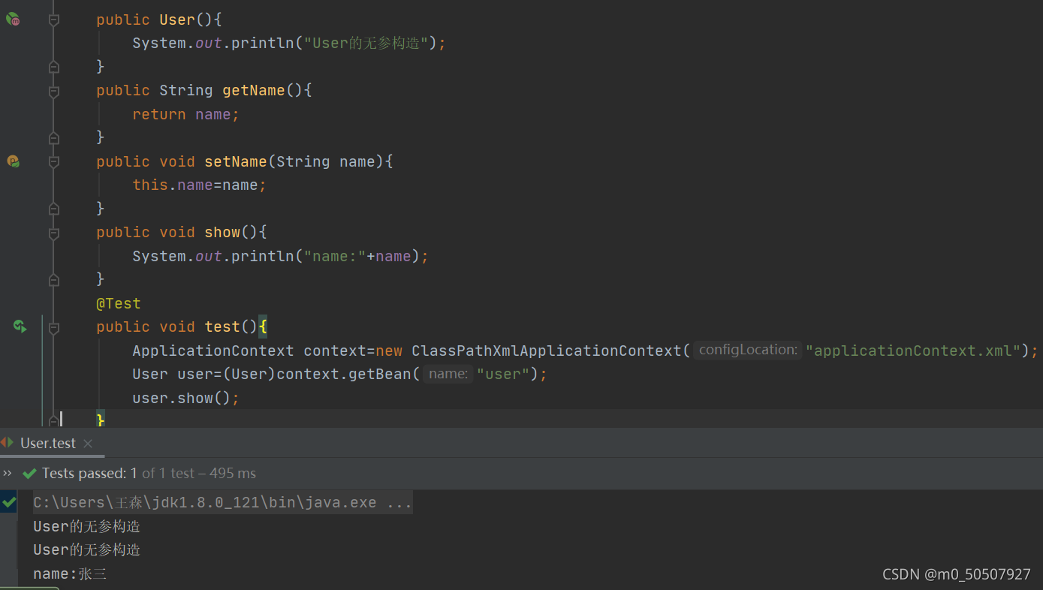Click the run configuration icon left of User.test tab
Screen dimensions: 1043x590
[7, 442]
